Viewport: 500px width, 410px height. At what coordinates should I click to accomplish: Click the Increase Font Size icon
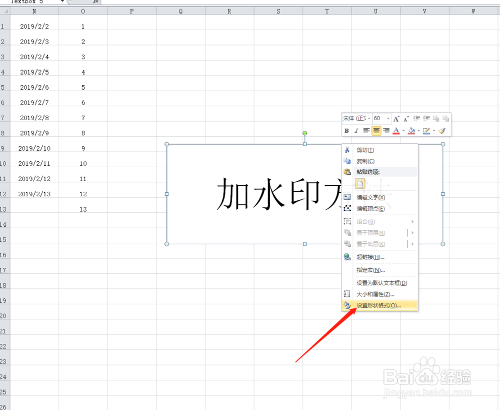pyautogui.click(x=396, y=118)
